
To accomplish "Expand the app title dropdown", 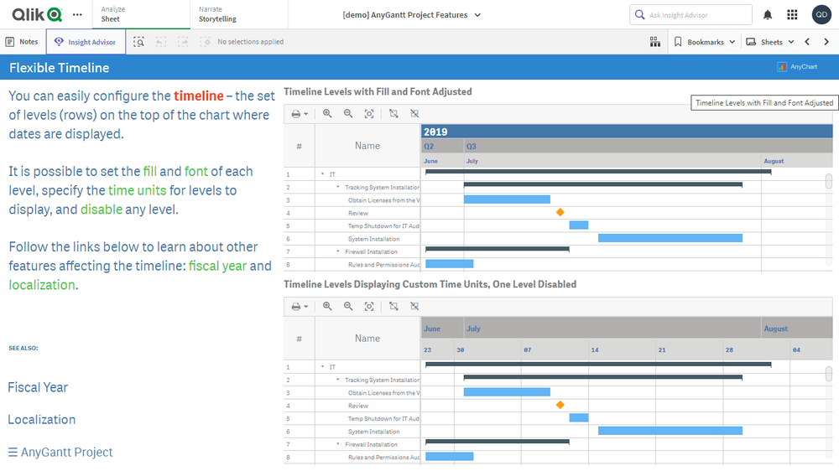I will [x=477, y=15].
